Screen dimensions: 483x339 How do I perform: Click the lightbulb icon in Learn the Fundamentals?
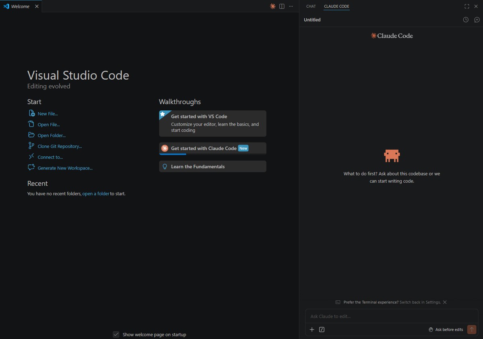pyautogui.click(x=165, y=166)
